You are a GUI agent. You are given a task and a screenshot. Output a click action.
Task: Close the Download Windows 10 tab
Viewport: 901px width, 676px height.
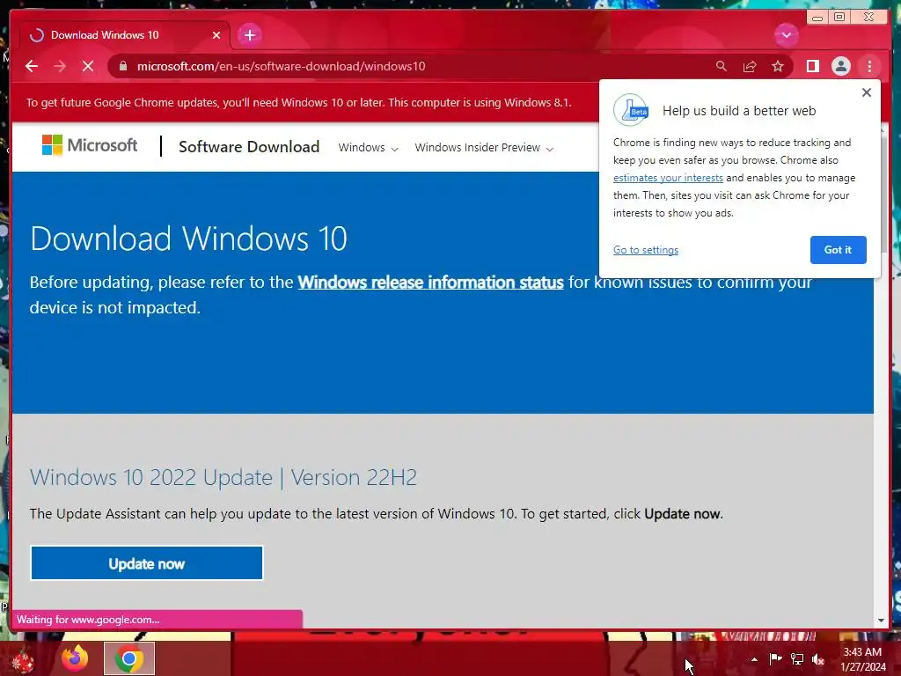tap(216, 35)
